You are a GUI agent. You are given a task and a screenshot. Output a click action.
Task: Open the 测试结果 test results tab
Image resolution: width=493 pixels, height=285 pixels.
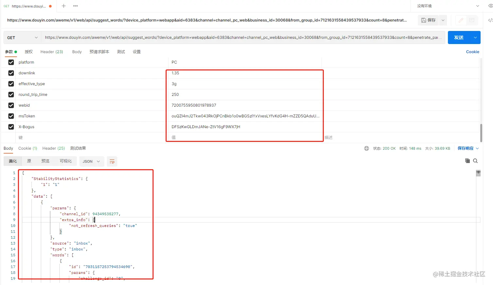click(78, 148)
